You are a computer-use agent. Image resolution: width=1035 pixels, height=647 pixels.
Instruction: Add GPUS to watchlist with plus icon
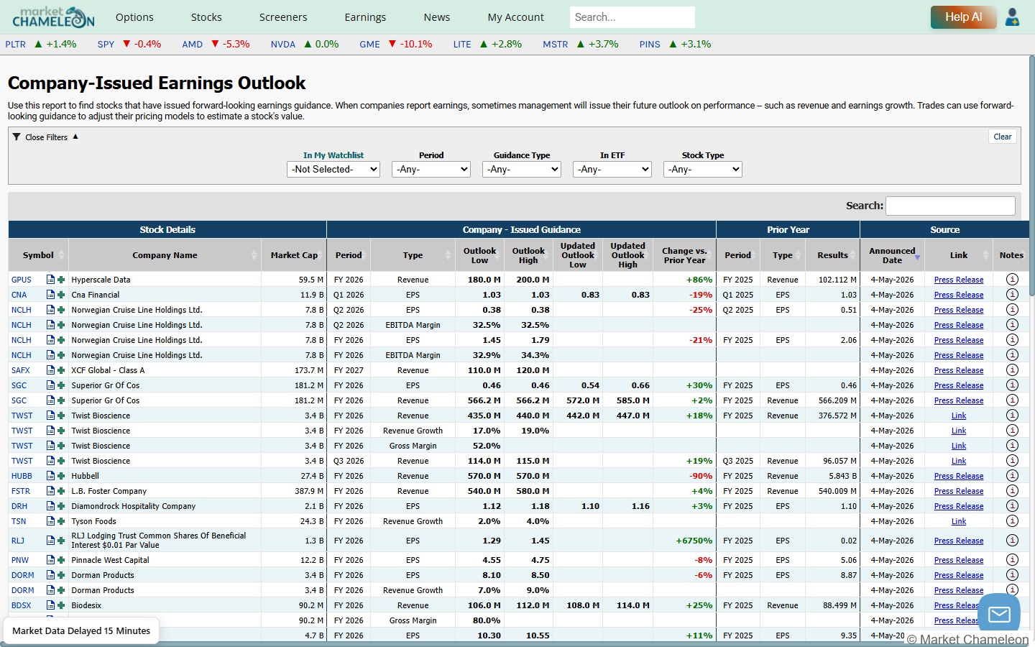coord(61,280)
